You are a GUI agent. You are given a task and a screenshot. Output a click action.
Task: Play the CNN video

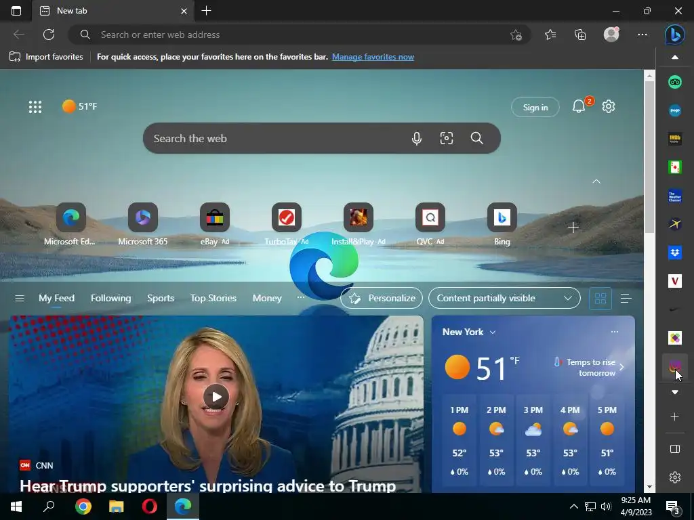point(216,397)
